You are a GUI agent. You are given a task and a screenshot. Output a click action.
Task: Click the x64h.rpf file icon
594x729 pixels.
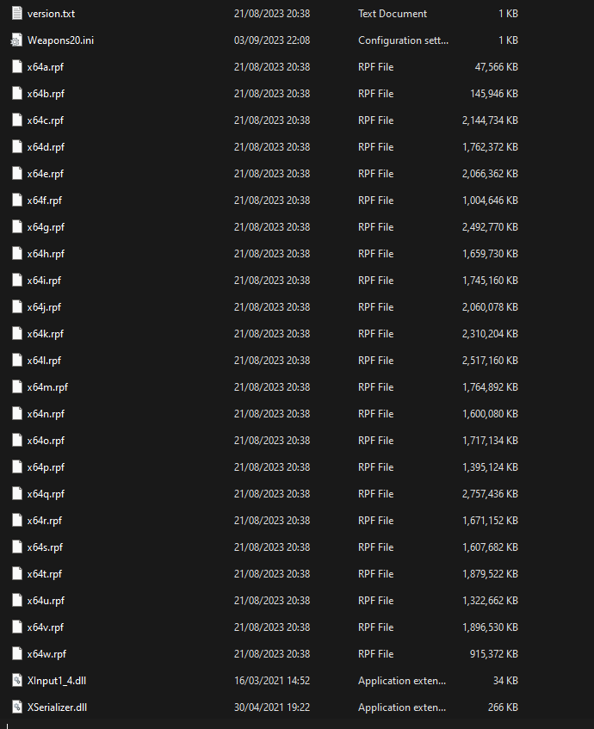pyautogui.click(x=16, y=253)
